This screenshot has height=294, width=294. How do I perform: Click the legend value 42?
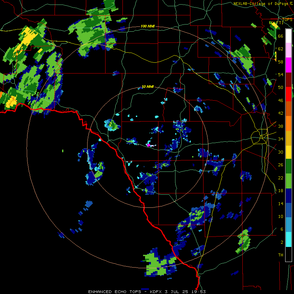click(281, 113)
